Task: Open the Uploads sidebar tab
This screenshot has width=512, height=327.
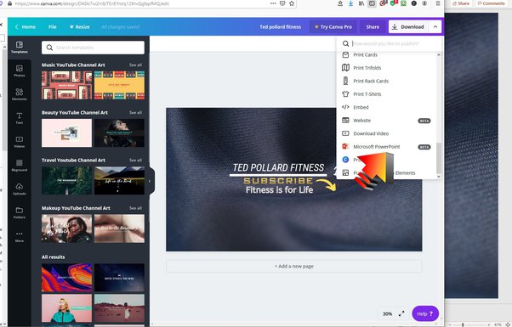Action: (x=20, y=189)
